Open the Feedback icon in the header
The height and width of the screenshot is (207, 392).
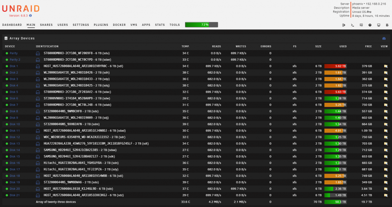(361, 25)
